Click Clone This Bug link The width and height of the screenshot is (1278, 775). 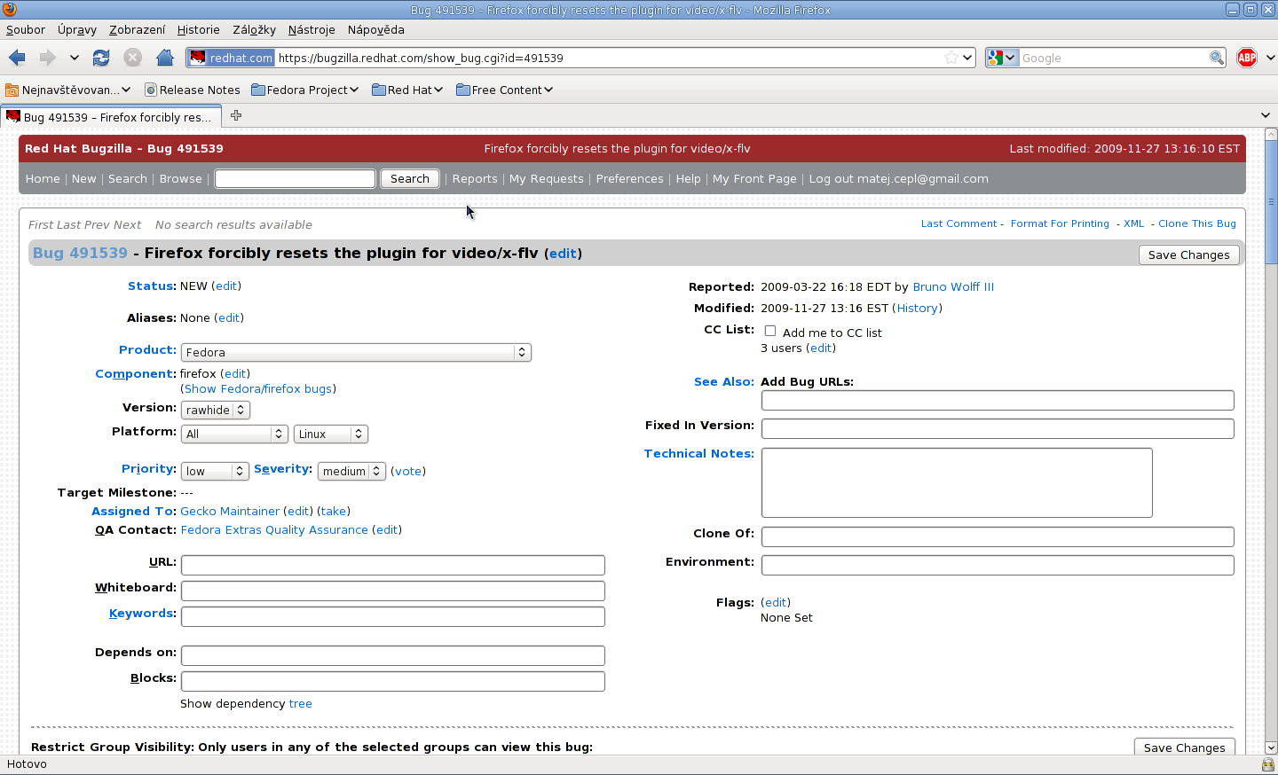[x=1197, y=223]
